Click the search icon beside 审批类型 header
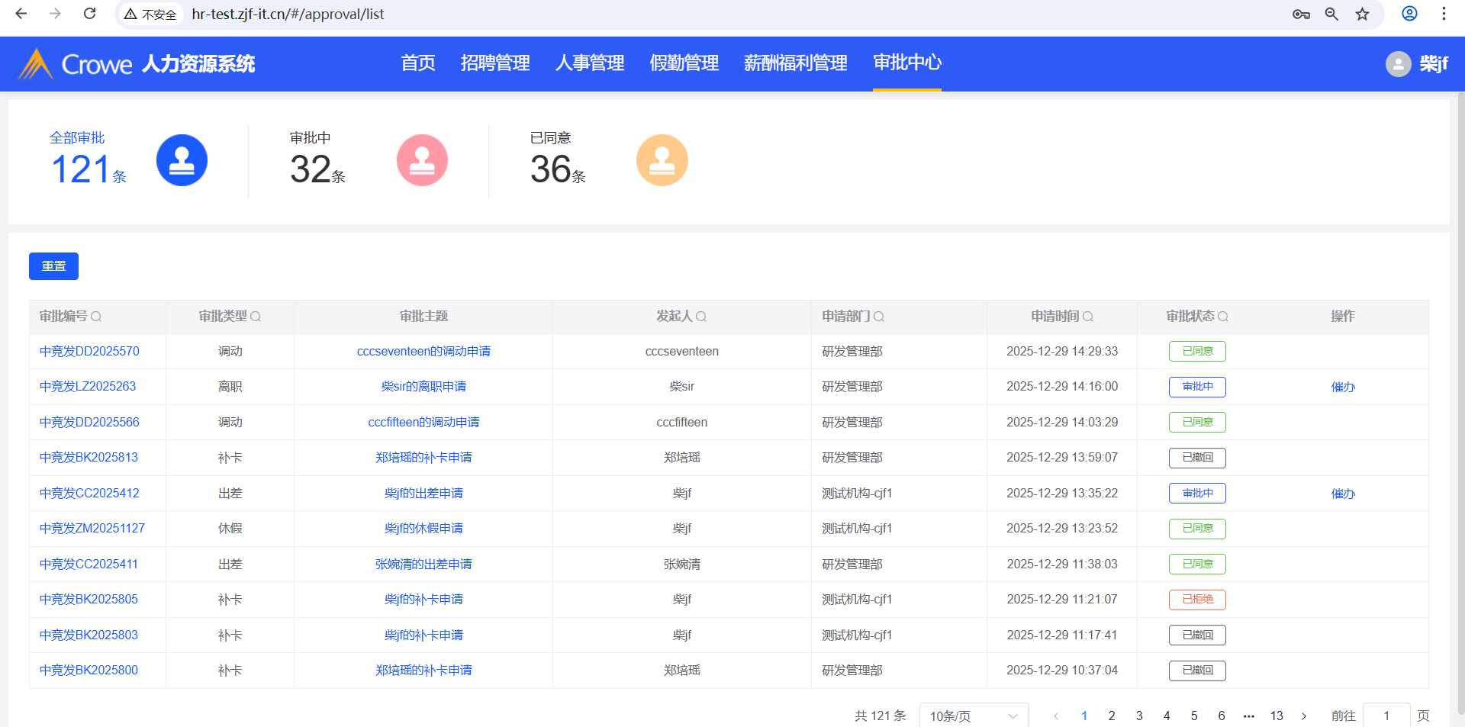Viewport: 1465px width, 727px height. [x=256, y=317]
